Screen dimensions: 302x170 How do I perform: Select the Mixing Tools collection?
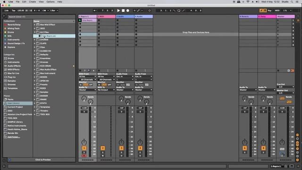click(x=14, y=28)
